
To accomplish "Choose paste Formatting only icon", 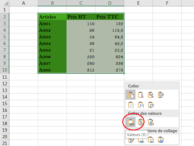I will coord(131,140).
